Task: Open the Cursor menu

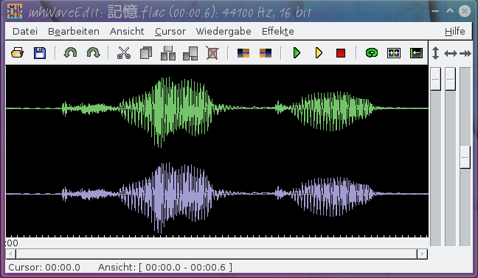Action: click(x=170, y=32)
